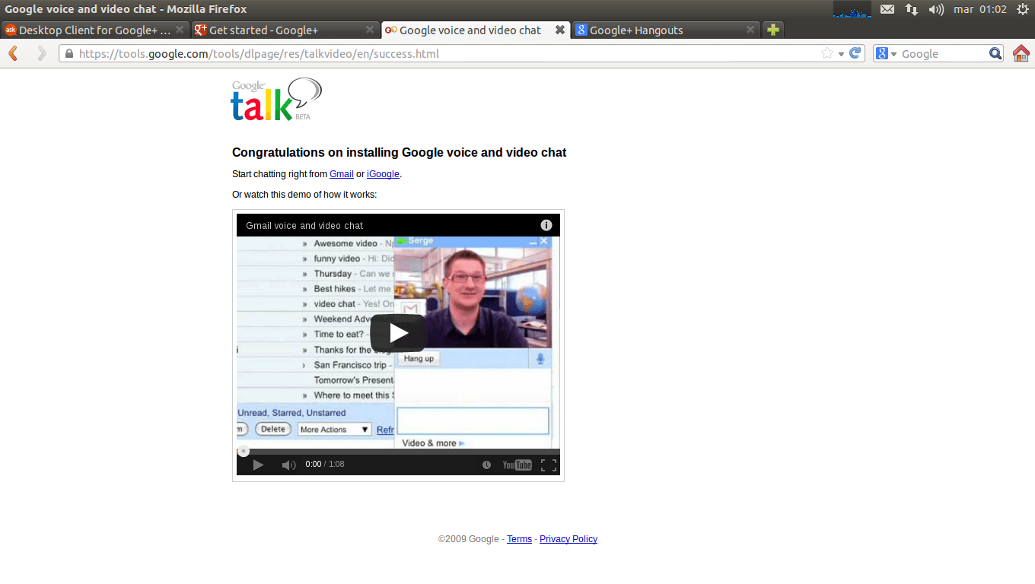Open the search engine selector dropdown
Image resolution: width=1035 pixels, height=584 pixels.
pos(887,53)
